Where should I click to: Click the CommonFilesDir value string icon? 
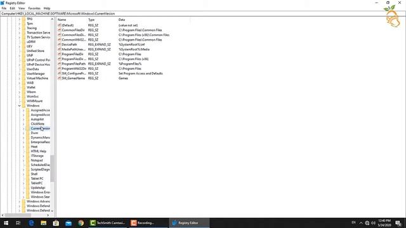pyautogui.click(x=59, y=30)
